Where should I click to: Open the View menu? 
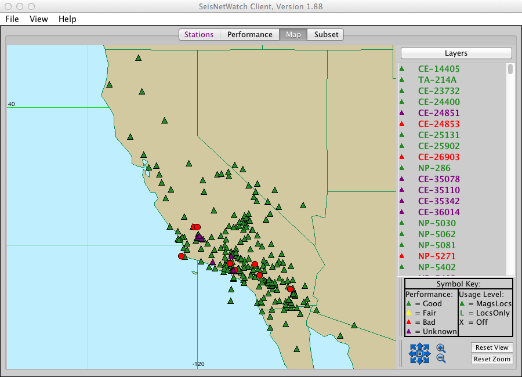click(39, 19)
